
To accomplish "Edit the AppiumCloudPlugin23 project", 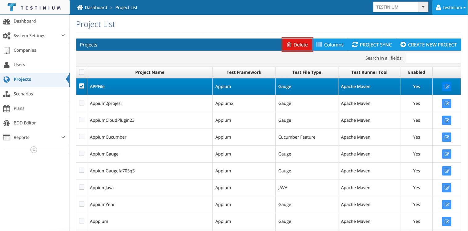I will (x=447, y=120).
